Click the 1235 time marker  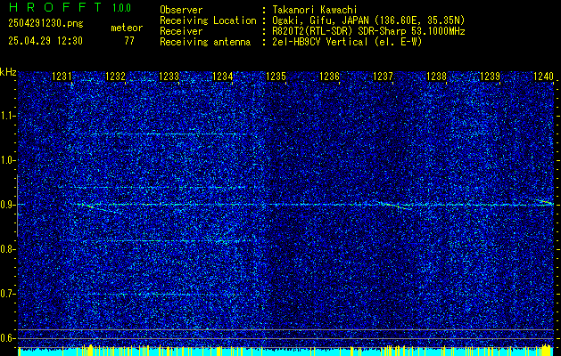tap(276, 76)
